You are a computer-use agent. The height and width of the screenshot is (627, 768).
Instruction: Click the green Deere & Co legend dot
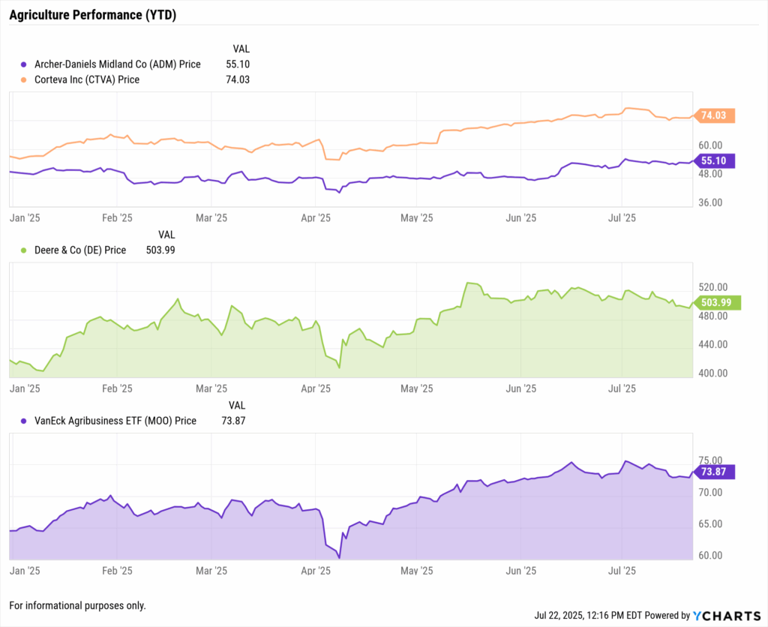23,250
